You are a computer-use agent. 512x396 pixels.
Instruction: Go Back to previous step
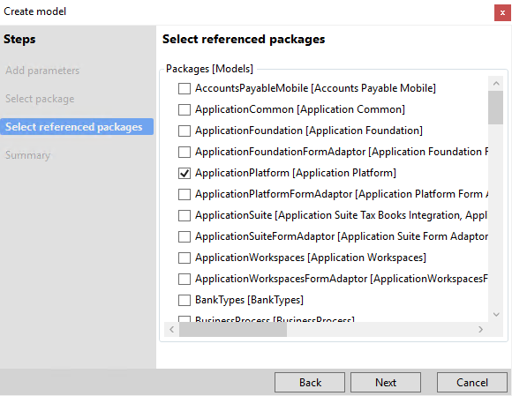tap(310, 382)
